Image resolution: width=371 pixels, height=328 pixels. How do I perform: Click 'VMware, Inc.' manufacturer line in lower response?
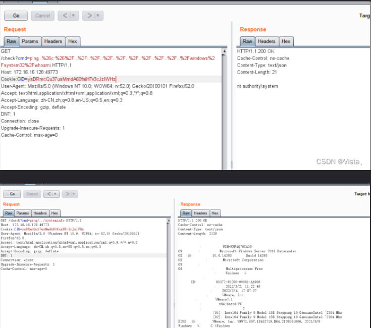point(233,295)
